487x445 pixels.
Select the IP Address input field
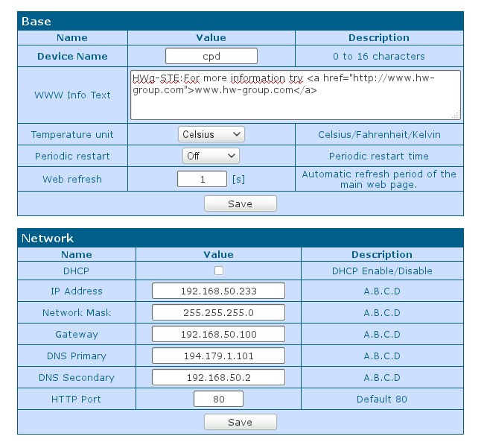click(x=219, y=291)
